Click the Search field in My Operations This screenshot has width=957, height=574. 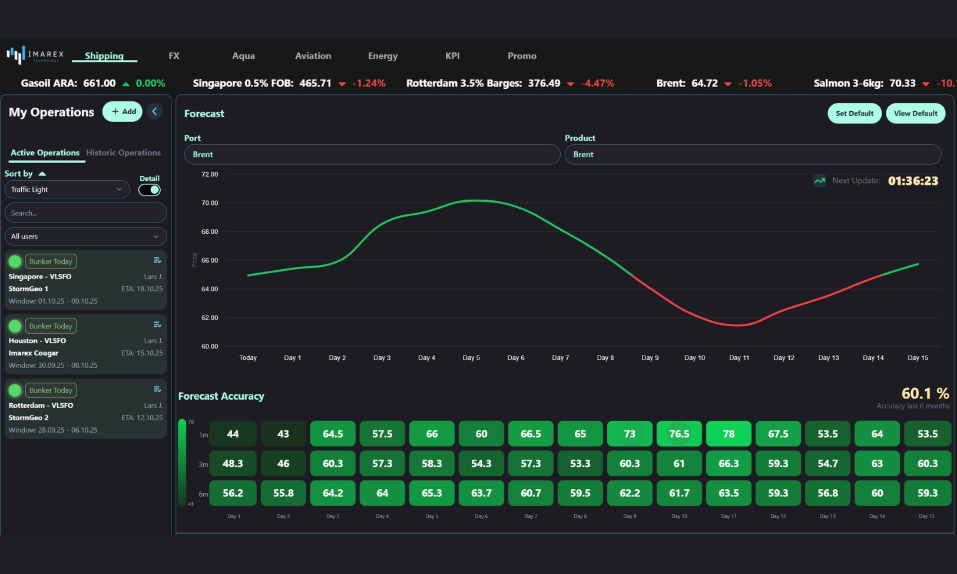[85, 213]
